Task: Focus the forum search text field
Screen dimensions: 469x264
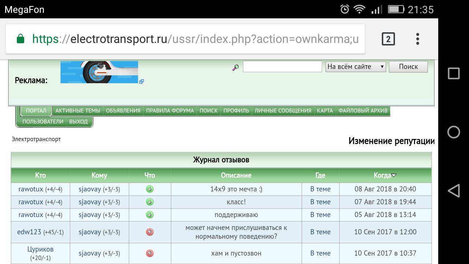Action: (x=282, y=67)
